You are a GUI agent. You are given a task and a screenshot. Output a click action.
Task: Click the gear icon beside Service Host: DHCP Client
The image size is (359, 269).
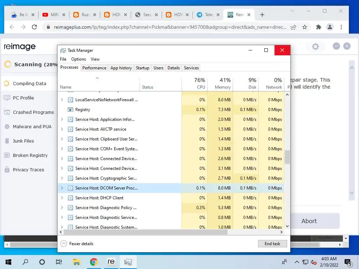point(70,198)
